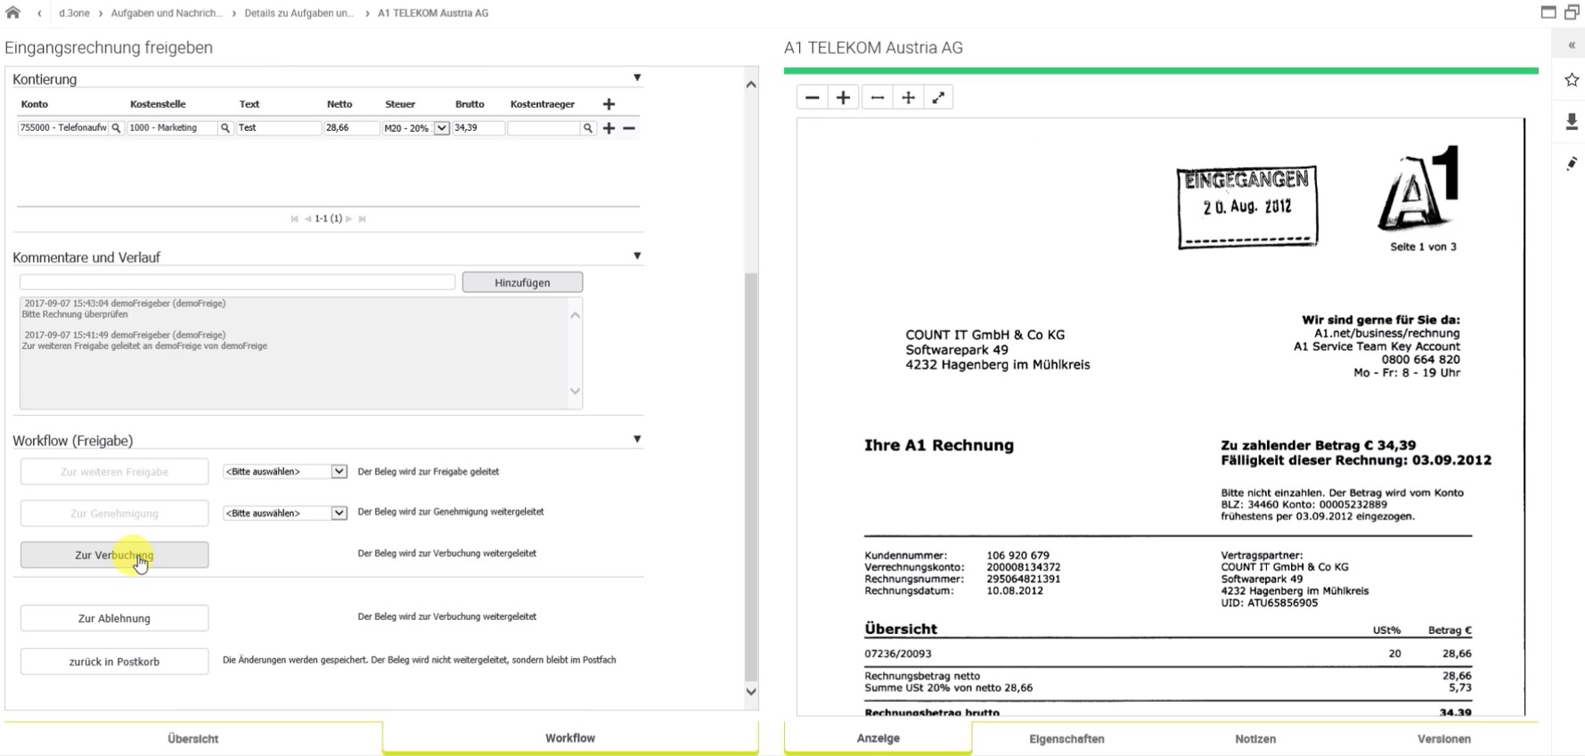Collapse the Workflow (Freigabe) section
This screenshot has width=1585, height=756.
coord(637,440)
